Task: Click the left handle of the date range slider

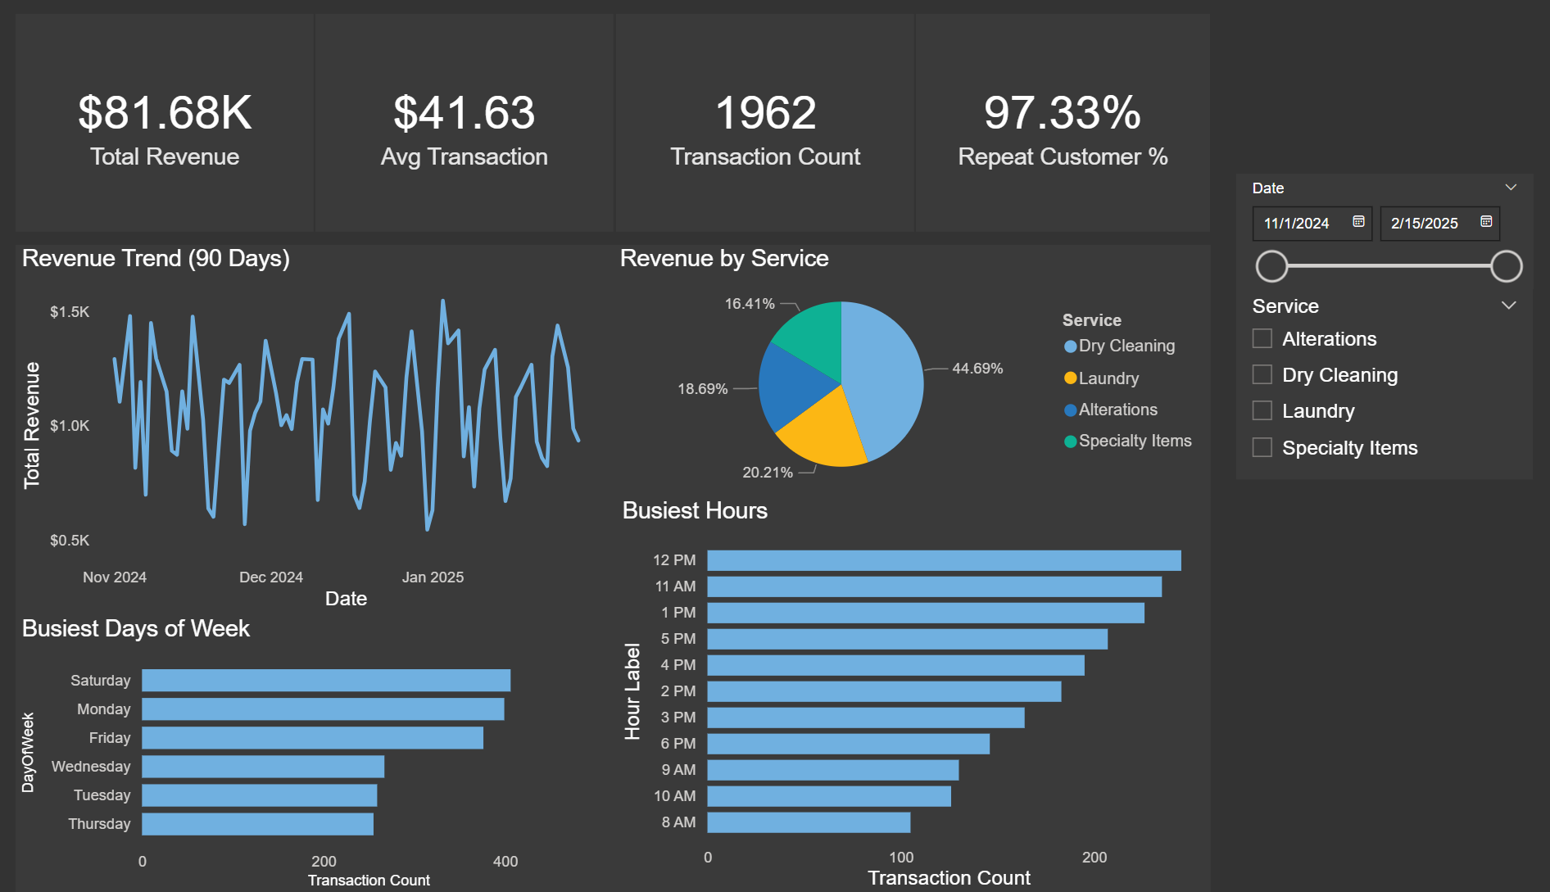Action: pos(1271,266)
